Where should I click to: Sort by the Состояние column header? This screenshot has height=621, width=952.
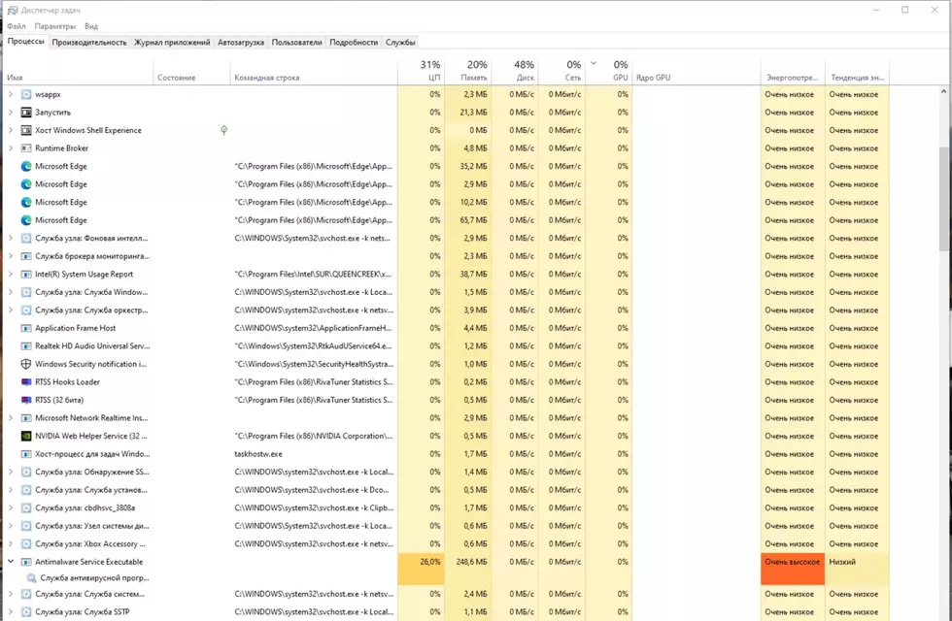192,72
